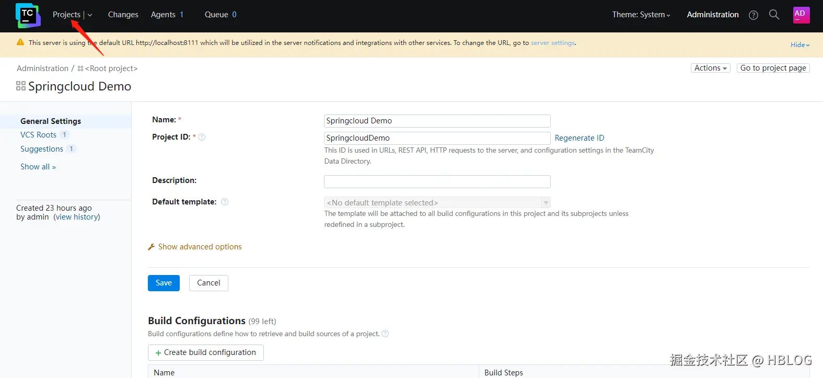This screenshot has height=378, width=823.
Task: Open the Actions dropdown menu
Action: (x=710, y=68)
